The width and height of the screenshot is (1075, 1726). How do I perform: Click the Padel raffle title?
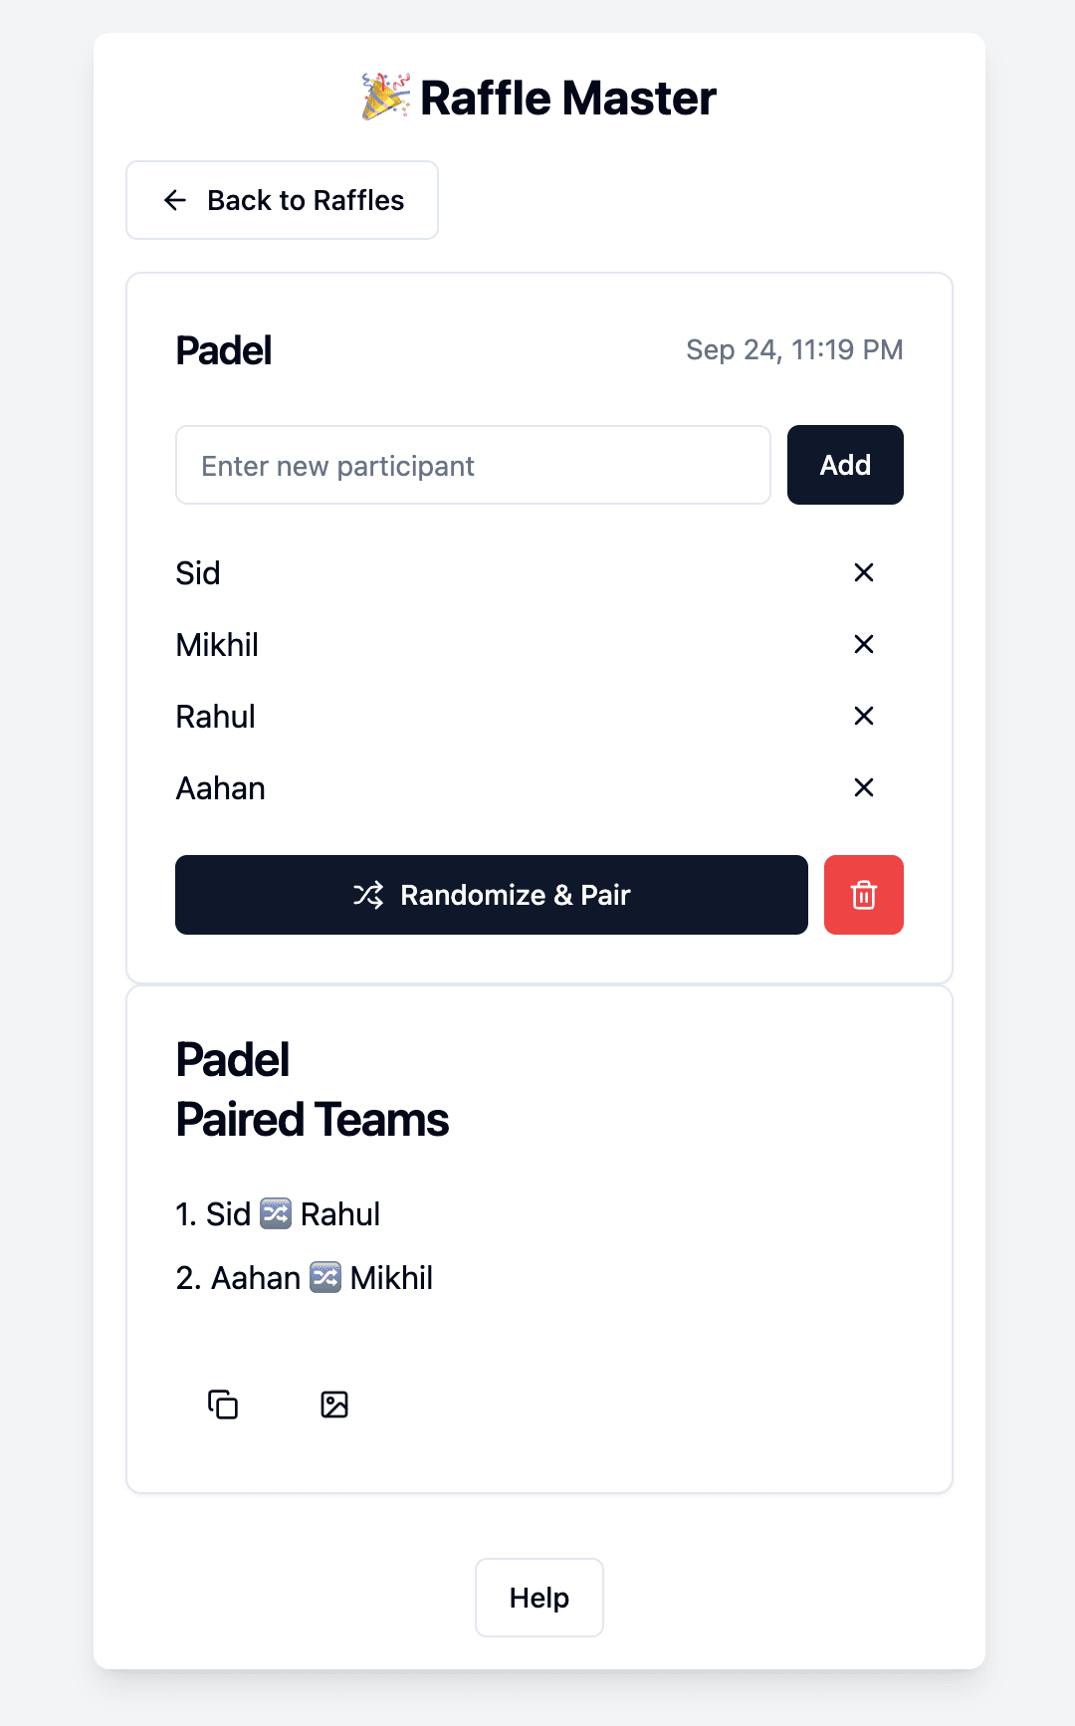coord(223,350)
